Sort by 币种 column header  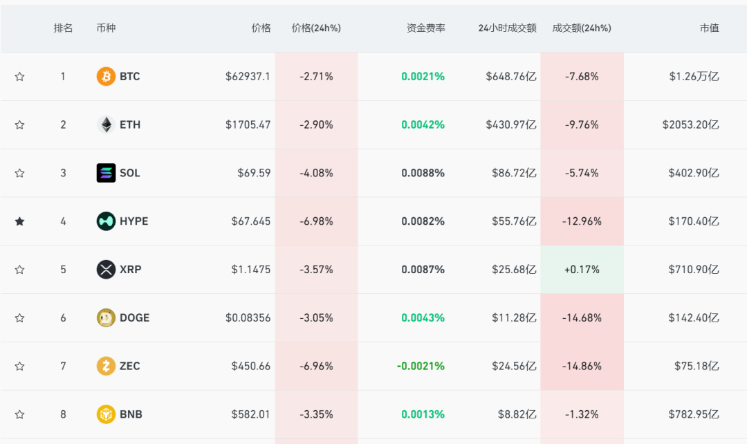tap(106, 28)
